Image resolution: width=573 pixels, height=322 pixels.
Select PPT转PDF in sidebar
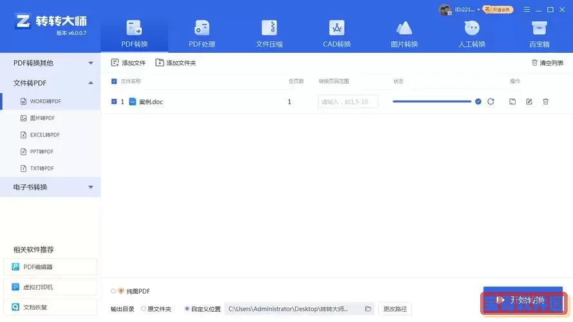pyautogui.click(x=50, y=151)
